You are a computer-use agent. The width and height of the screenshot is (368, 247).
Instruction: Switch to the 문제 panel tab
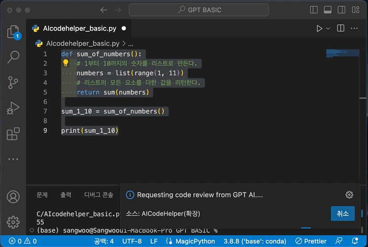(42, 195)
